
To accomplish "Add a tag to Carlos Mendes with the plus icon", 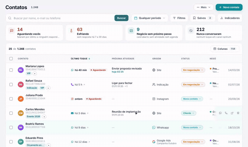I will 44,117.
